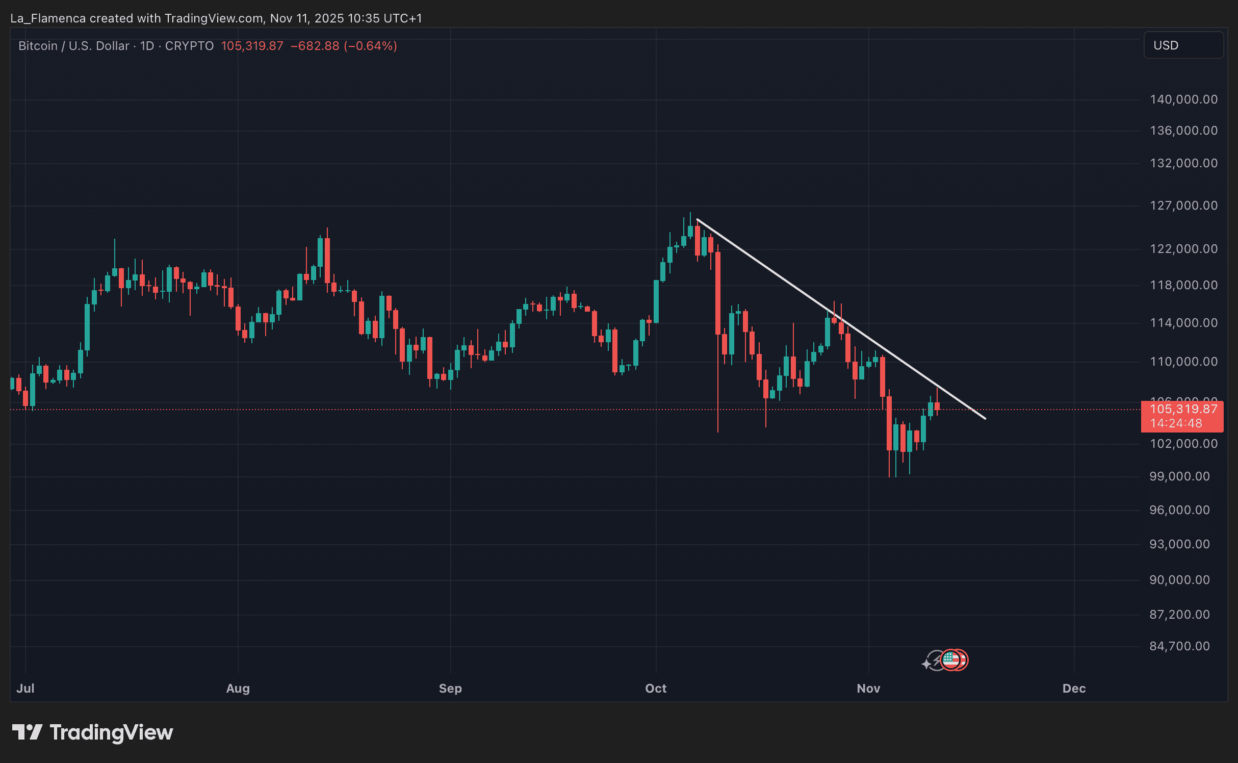Click the Nov label on the time axis
This screenshot has height=763, width=1238.
pyautogui.click(x=868, y=689)
